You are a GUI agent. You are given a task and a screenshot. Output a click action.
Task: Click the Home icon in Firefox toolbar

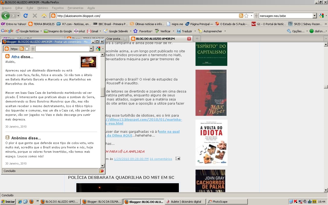click(x=44, y=15)
